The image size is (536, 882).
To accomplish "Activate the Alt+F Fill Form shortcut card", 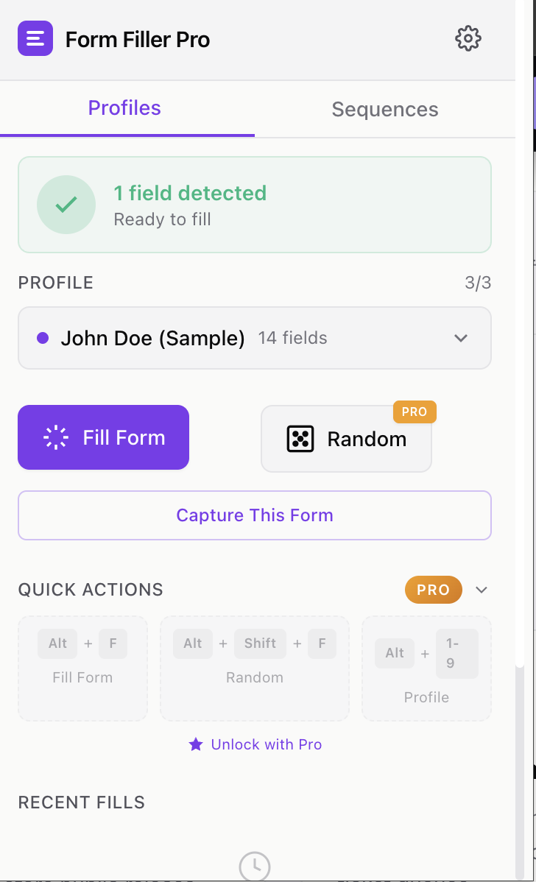I will pyautogui.click(x=82, y=668).
